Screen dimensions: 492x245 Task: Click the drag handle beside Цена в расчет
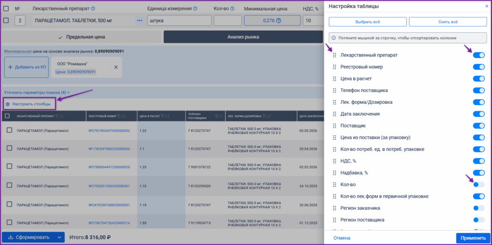[334, 79]
